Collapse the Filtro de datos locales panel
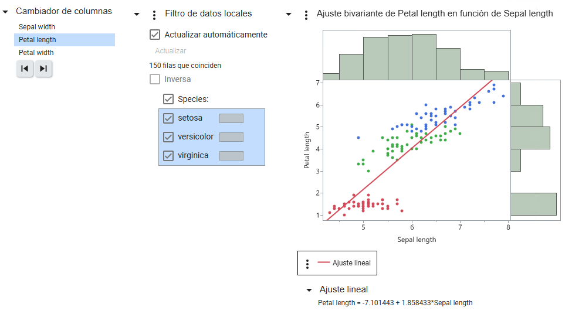This screenshot has width=572, height=314. pos(137,14)
